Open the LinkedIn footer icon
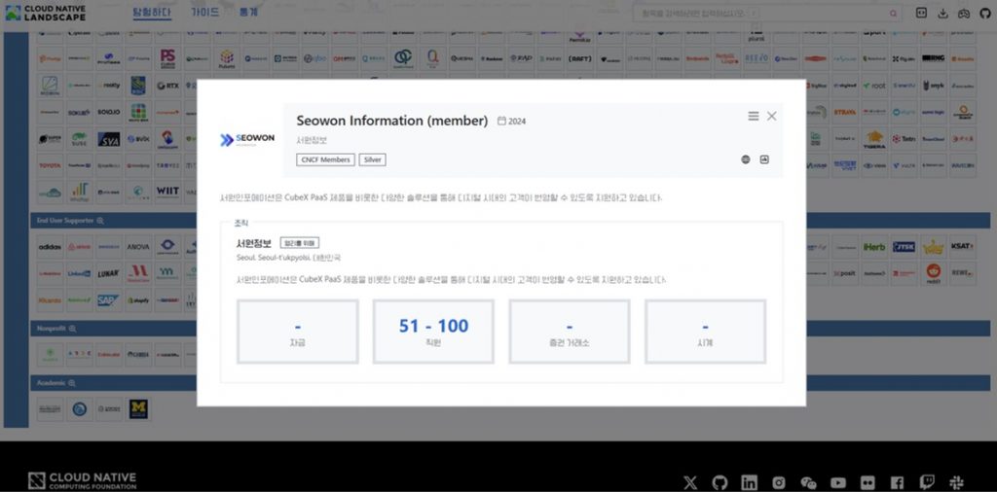 pos(750,482)
